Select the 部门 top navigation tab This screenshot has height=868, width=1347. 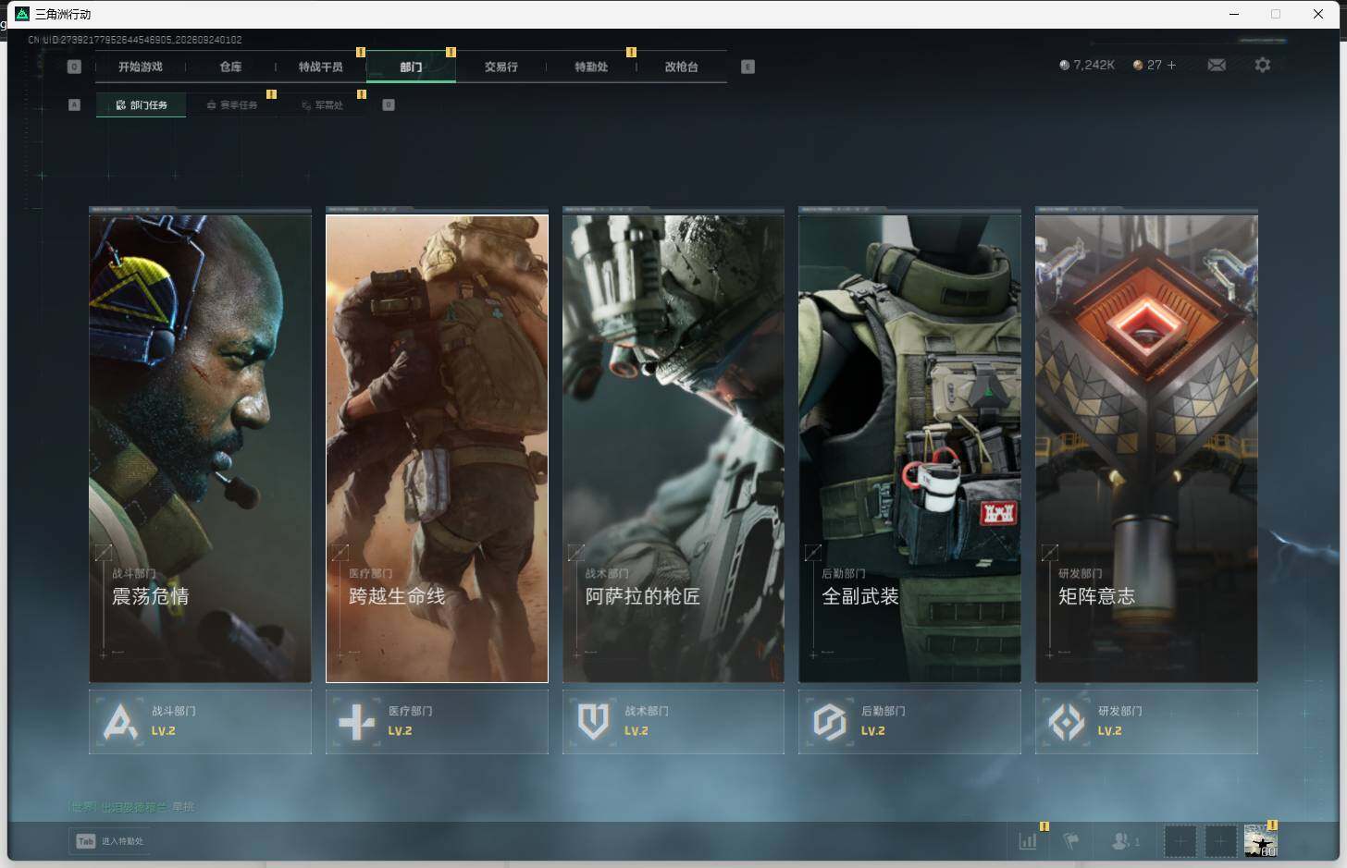pyautogui.click(x=411, y=67)
